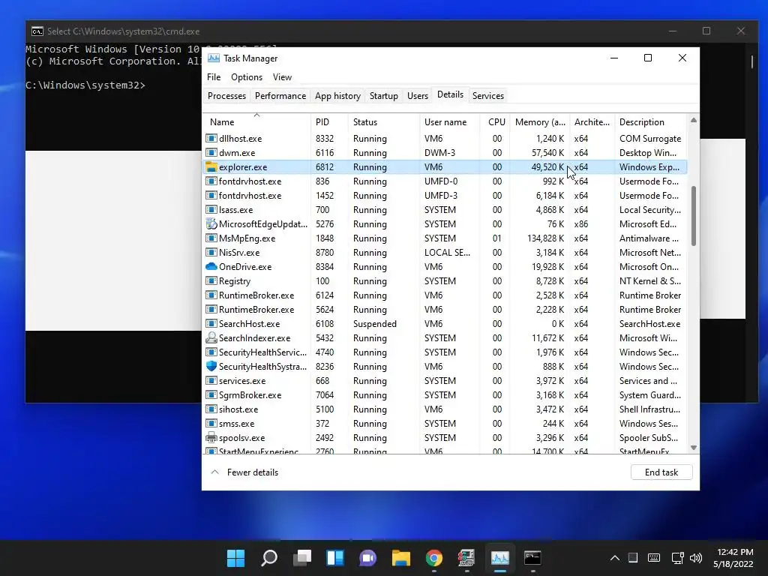Select the Details tab
The width and height of the screenshot is (768, 576).
point(450,94)
